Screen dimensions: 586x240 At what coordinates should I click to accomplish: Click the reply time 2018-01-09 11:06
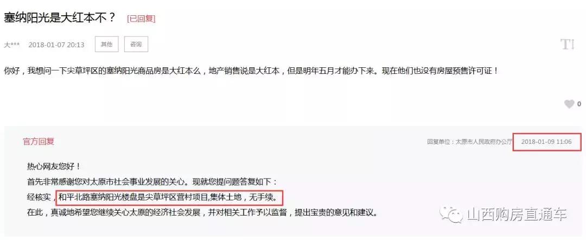(546, 142)
